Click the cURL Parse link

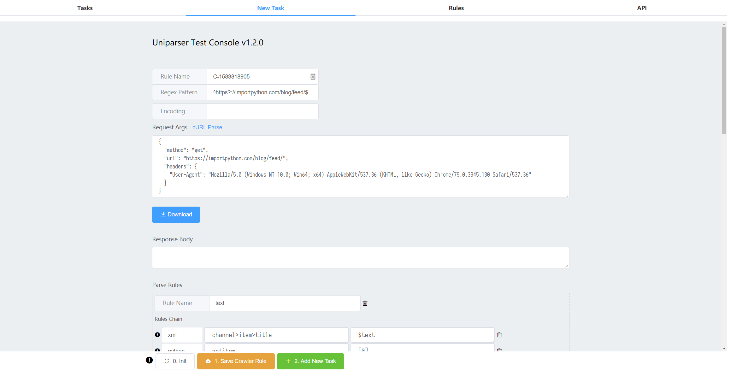pos(207,127)
